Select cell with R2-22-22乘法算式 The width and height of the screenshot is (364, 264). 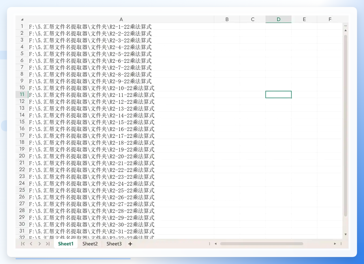(121, 170)
